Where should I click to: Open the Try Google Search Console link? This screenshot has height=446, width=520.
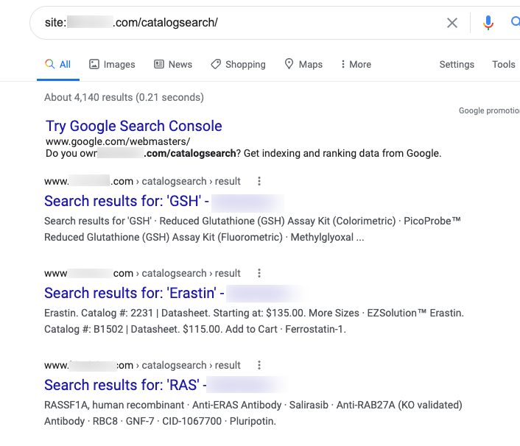tap(133, 126)
